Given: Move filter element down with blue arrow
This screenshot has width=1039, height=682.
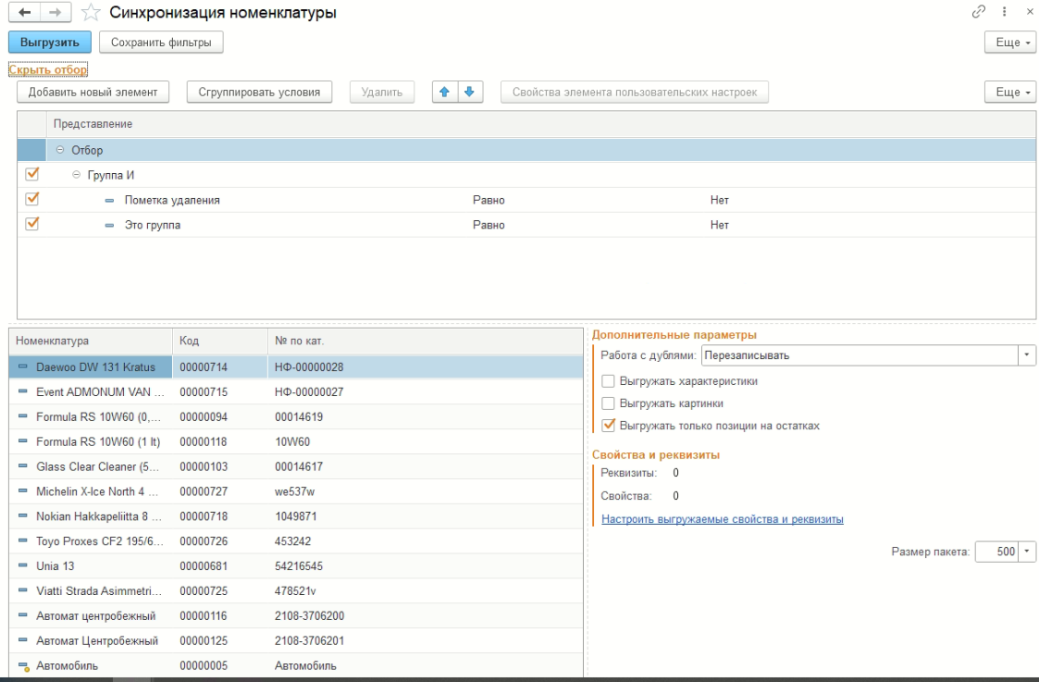Looking at the screenshot, I should tap(469, 92).
